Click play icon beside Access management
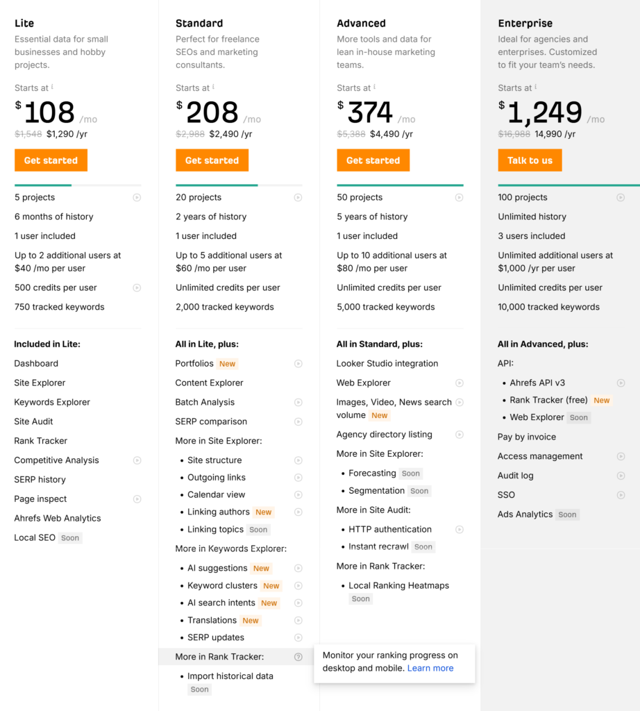The image size is (640, 711). pos(621,457)
